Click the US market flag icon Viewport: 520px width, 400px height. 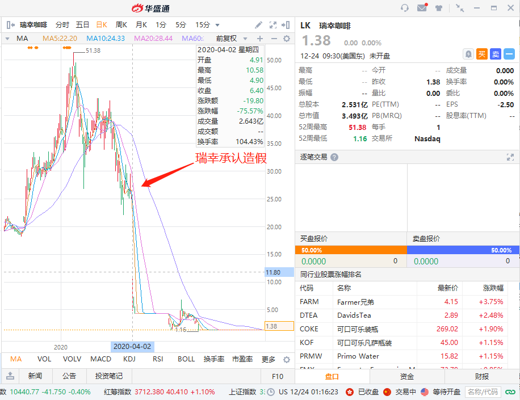425,392
